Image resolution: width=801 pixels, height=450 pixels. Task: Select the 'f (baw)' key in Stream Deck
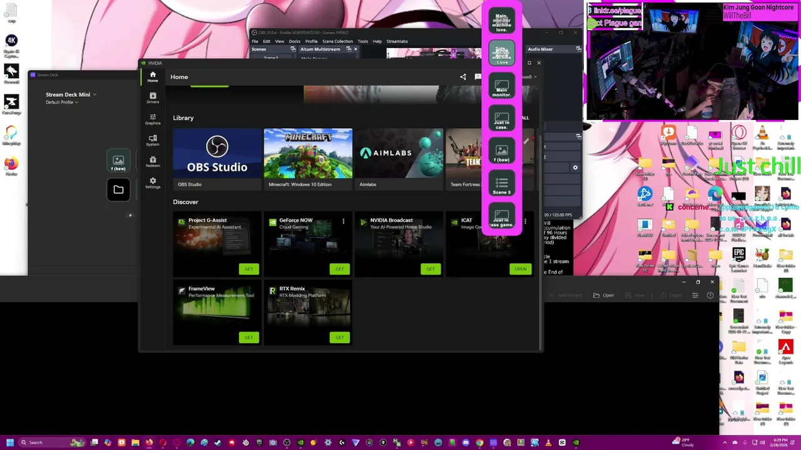[118, 161]
